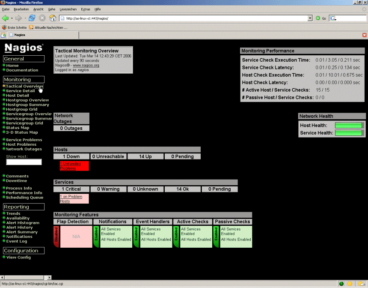Open Service Problems sidebar link
Viewport: 368px width, 288px height.
point(24,140)
